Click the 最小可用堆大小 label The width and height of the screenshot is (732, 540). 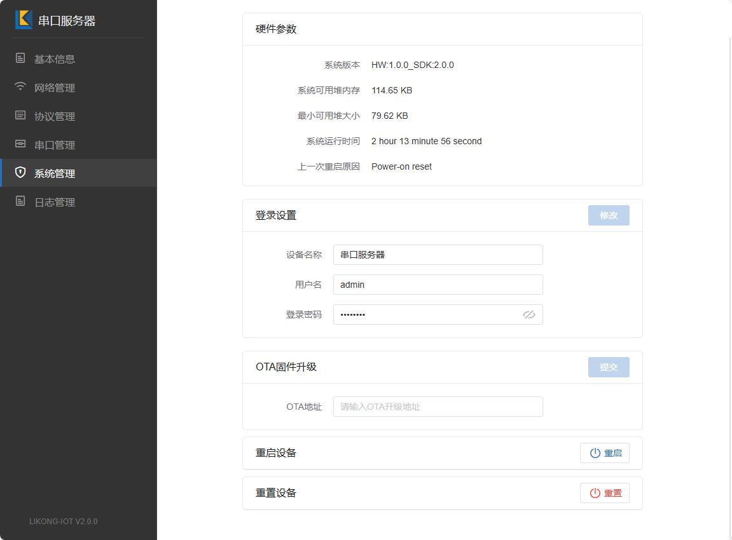329,116
